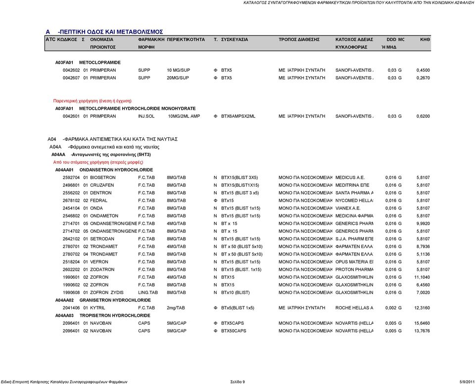Click code 2780702 for TRONDAMET 8MG
This screenshot has height=384, width=475.
71,254
